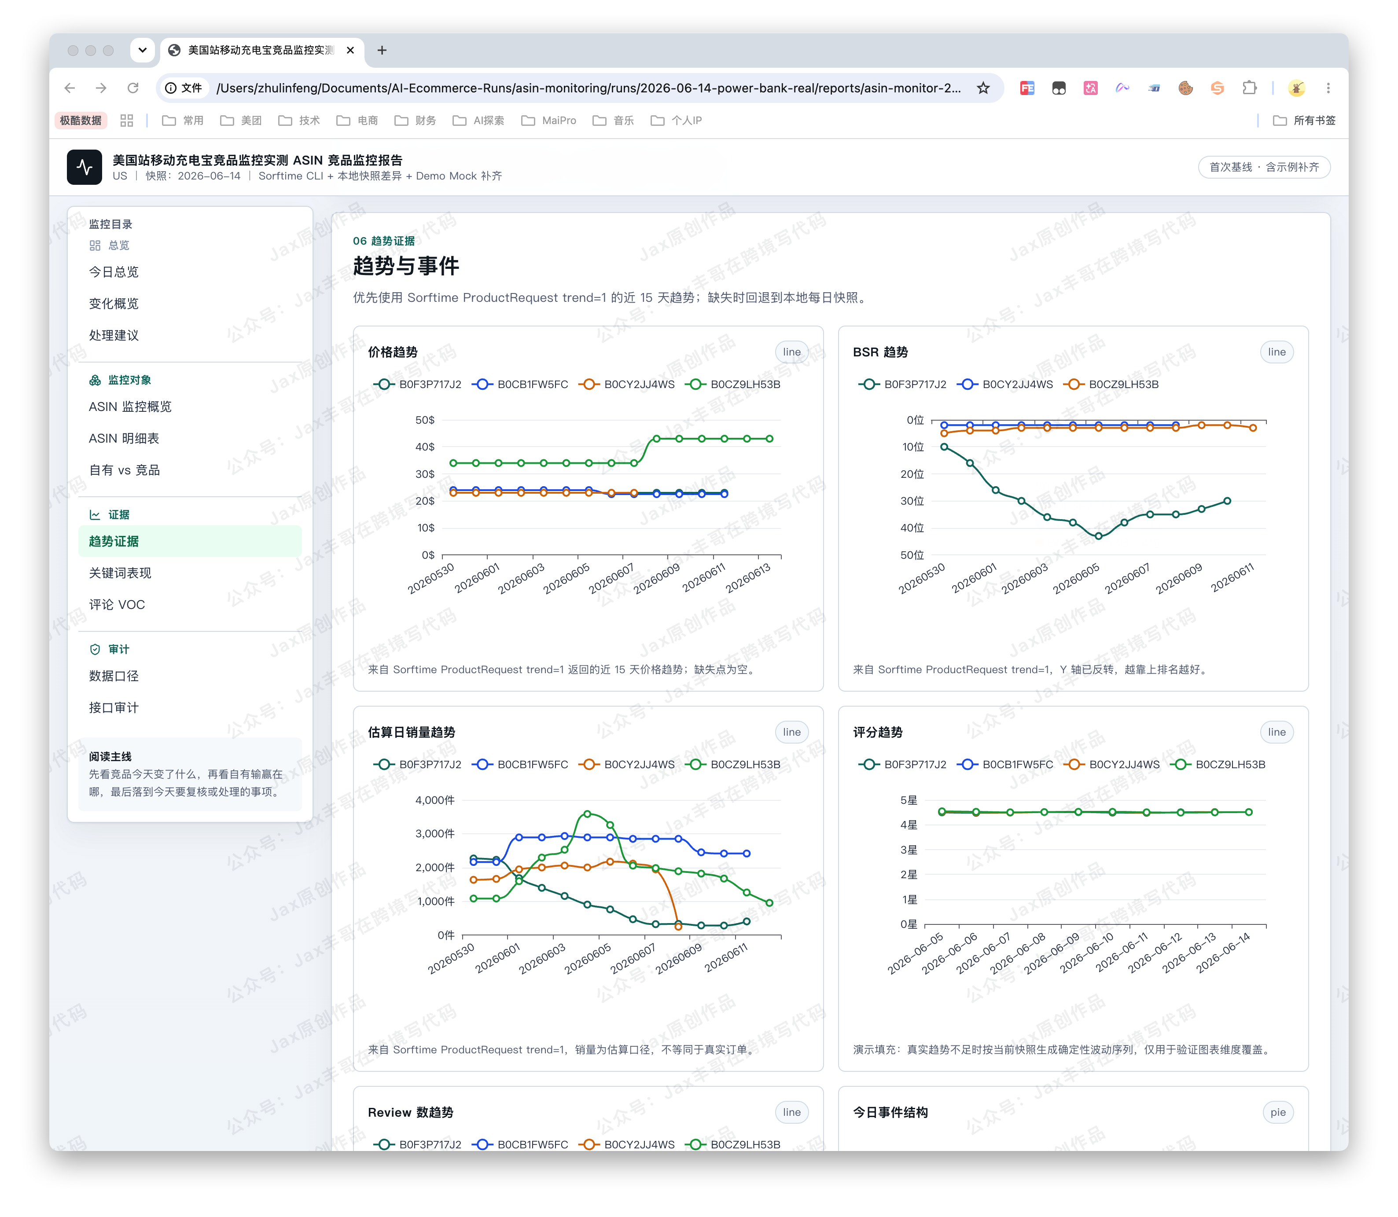Click the report pulse logo icon
This screenshot has width=1398, height=1217.
[84, 167]
